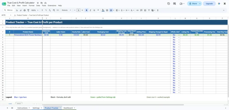The width and height of the screenshot is (229, 110).
Task: Open the Format menu
Action: click(x=31, y=5)
